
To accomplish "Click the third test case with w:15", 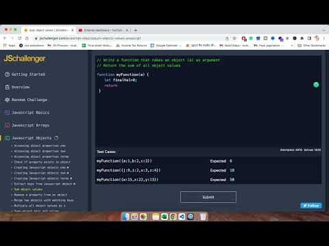I will coord(127,180).
